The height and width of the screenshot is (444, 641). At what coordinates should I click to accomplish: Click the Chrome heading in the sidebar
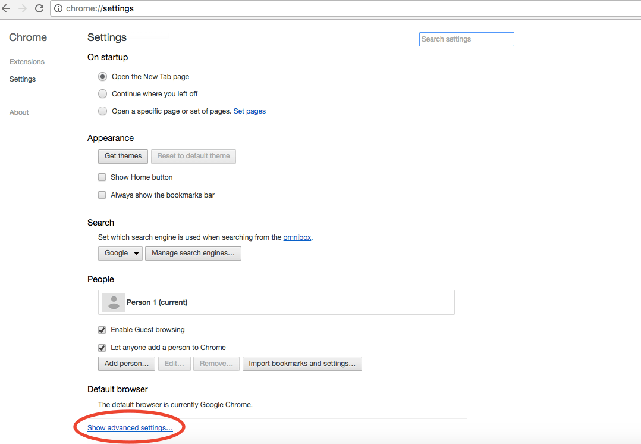28,37
